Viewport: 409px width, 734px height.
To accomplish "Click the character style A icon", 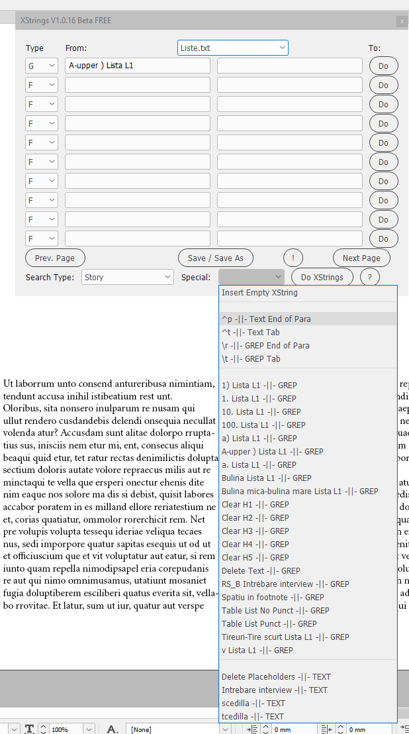I will (113, 729).
